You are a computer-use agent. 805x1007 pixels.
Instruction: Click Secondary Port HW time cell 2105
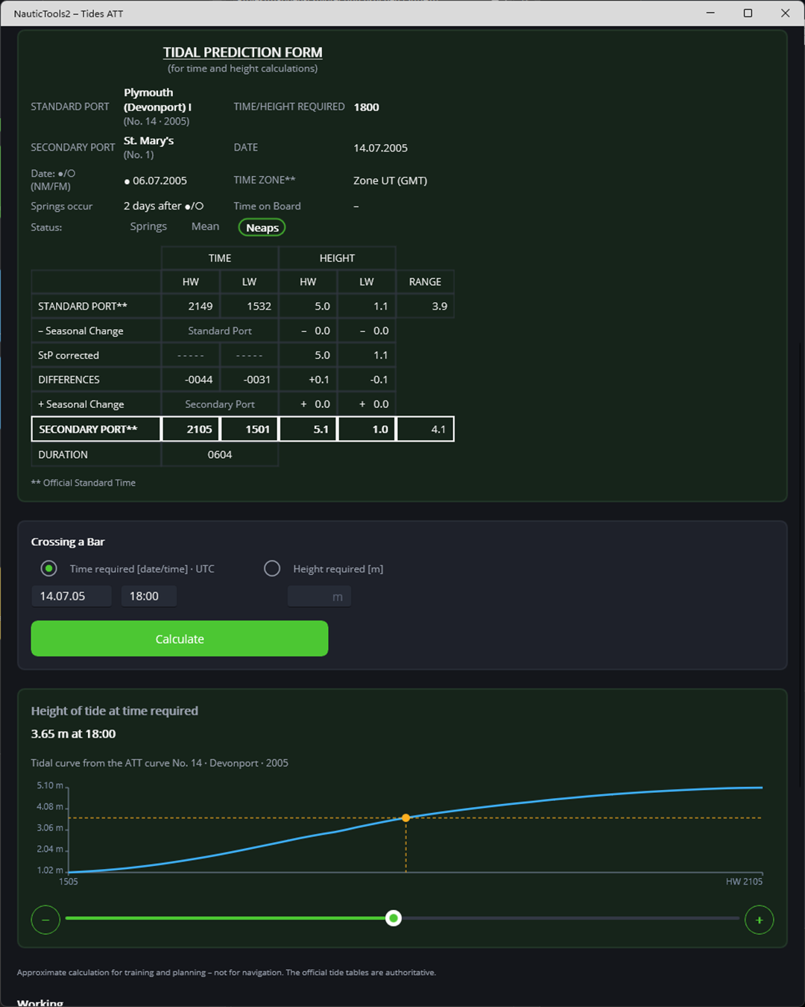click(191, 429)
